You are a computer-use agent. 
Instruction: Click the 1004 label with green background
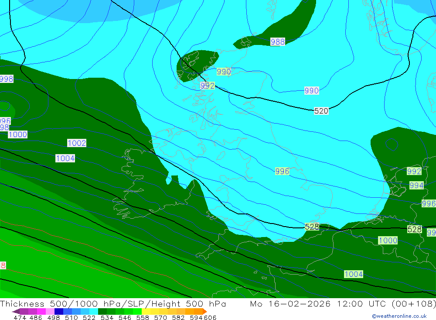point(354,274)
